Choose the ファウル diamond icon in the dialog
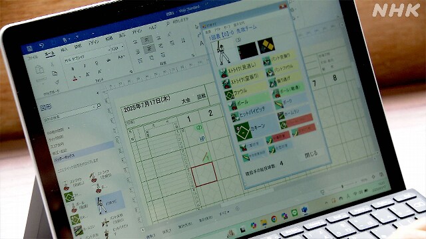This screenshot has width=426, height=239. coord(229,95)
